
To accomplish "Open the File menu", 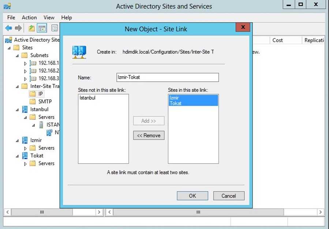I will point(11,18).
